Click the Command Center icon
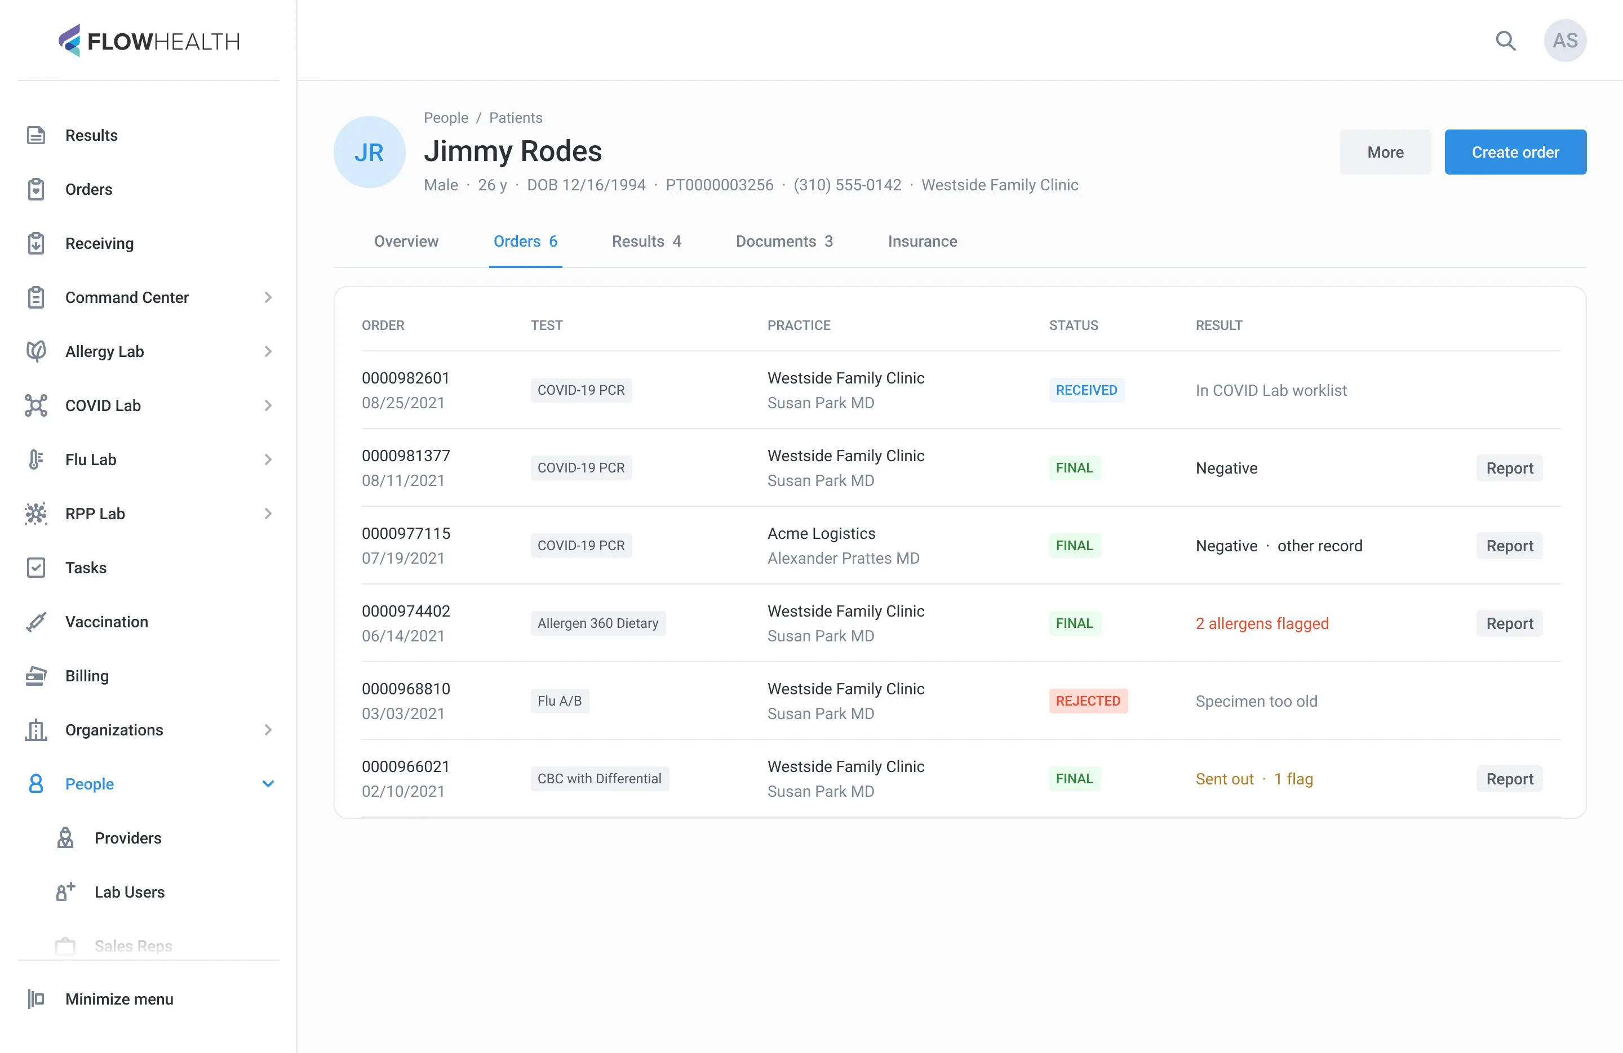Viewport: 1623px width, 1053px height. [x=36, y=298]
